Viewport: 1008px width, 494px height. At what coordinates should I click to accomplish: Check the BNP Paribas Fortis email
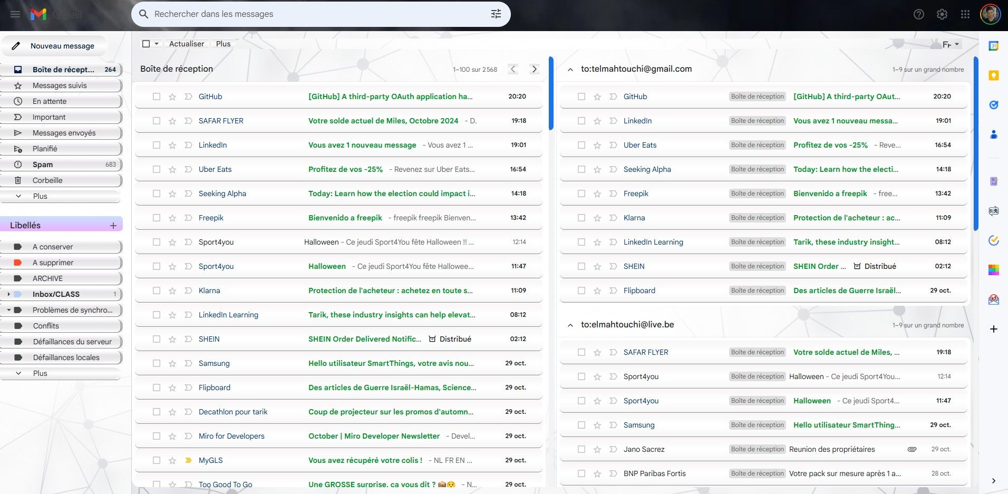(x=581, y=473)
